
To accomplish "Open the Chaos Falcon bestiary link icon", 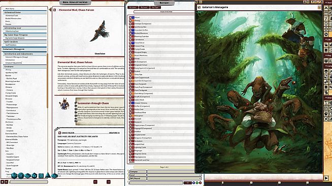I will (x=130, y=43).
